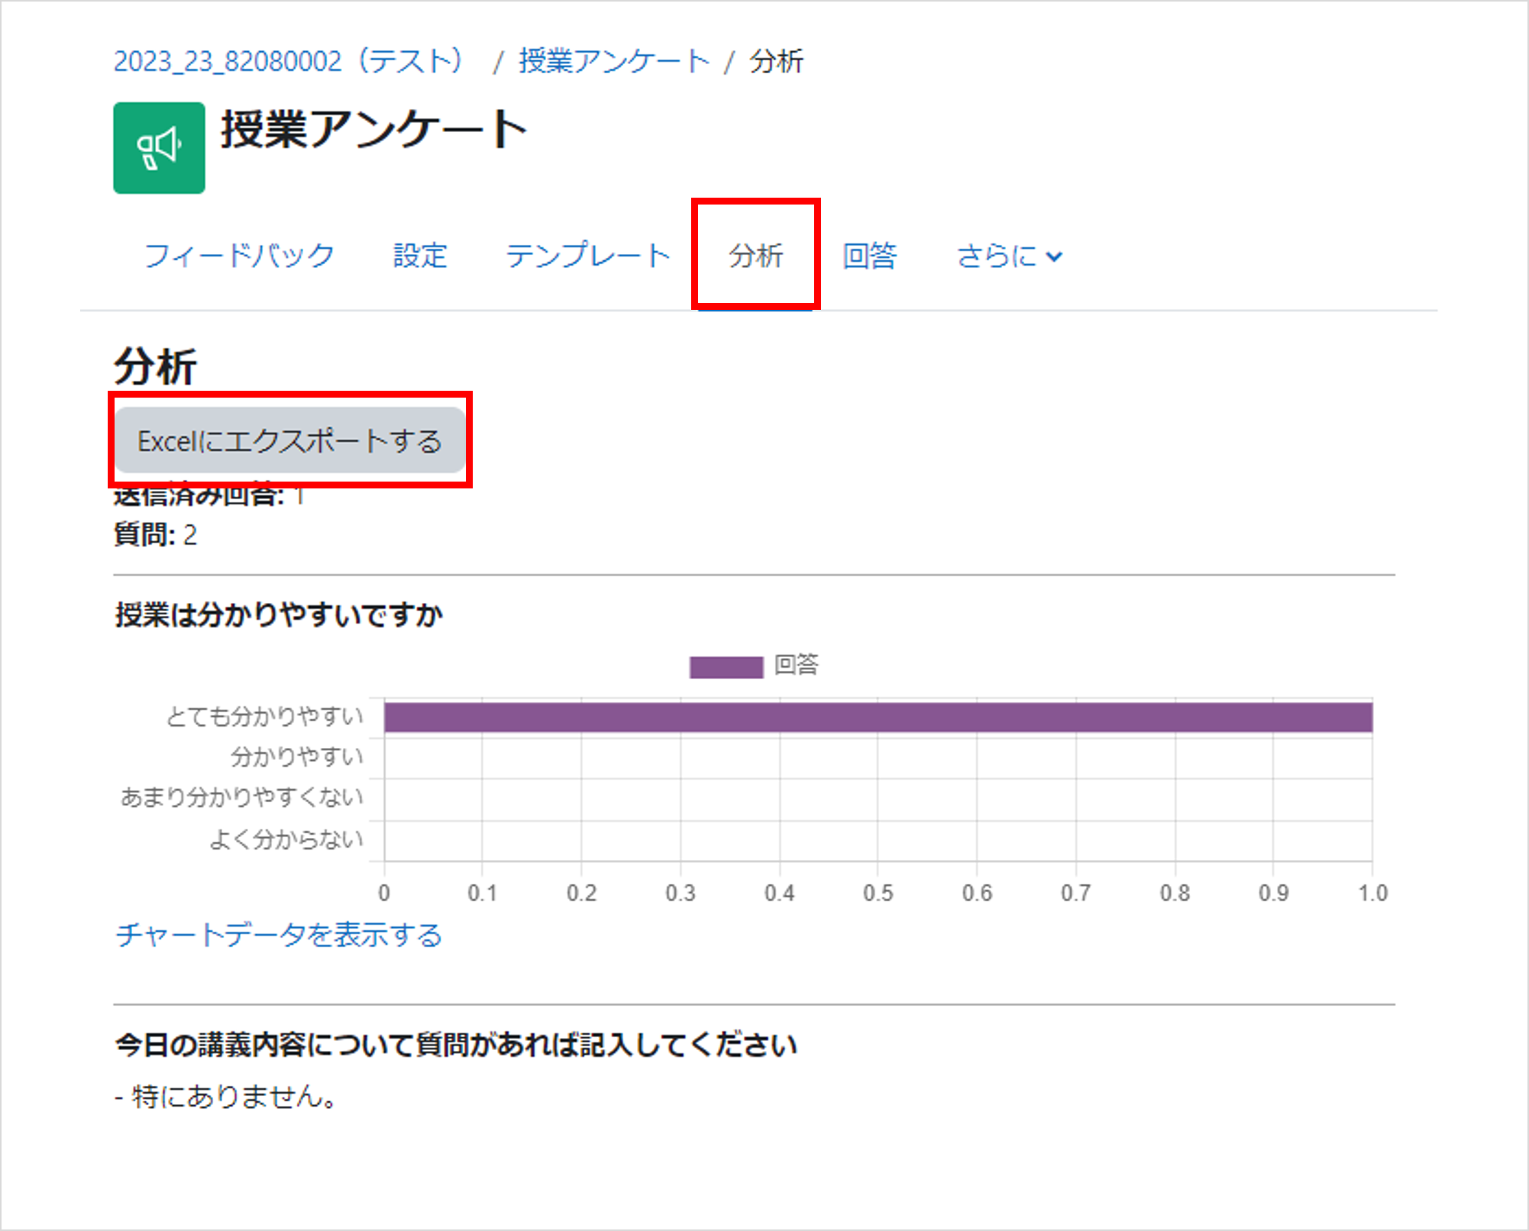This screenshot has height=1231, width=1529.
Task: Click the 質問: 2 text
Action: 156,534
